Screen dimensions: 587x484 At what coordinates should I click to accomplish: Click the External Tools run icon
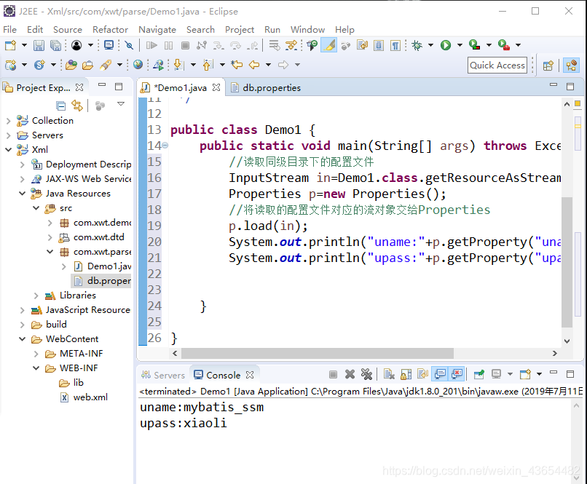pyautogui.click(x=503, y=45)
